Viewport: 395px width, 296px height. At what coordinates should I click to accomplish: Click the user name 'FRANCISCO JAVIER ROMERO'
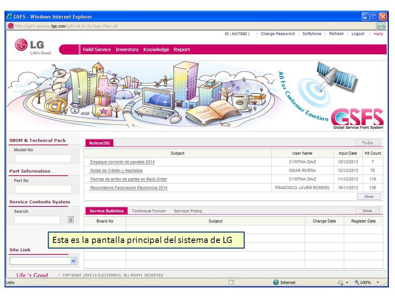[x=302, y=187]
